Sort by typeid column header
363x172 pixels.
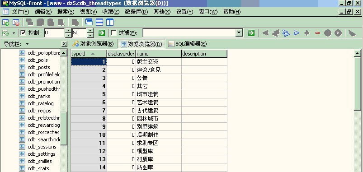(89, 54)
